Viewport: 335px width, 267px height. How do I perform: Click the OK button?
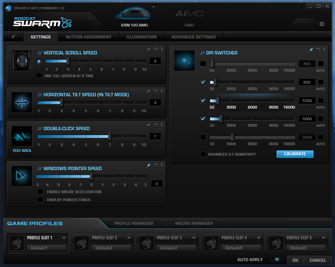[295, 260]
